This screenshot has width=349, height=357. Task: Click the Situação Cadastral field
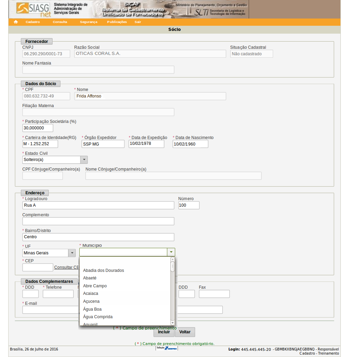coord(251,54)
